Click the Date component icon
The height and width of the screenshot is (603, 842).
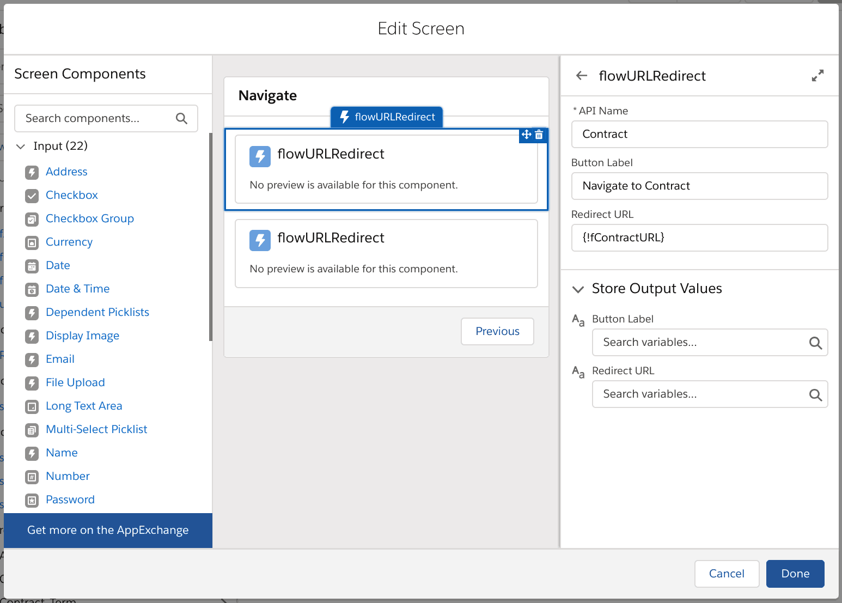point(32,266)
